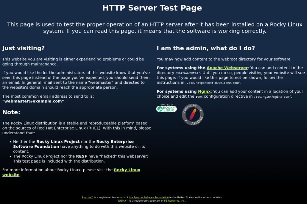Click the Powered by Rocky Linux badge
307x204 pixels.
[166, 108]
